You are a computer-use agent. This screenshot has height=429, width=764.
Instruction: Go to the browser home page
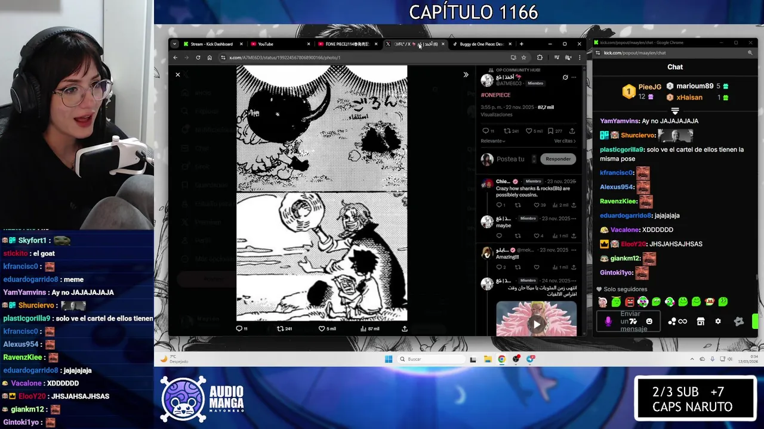pos(210,58)
